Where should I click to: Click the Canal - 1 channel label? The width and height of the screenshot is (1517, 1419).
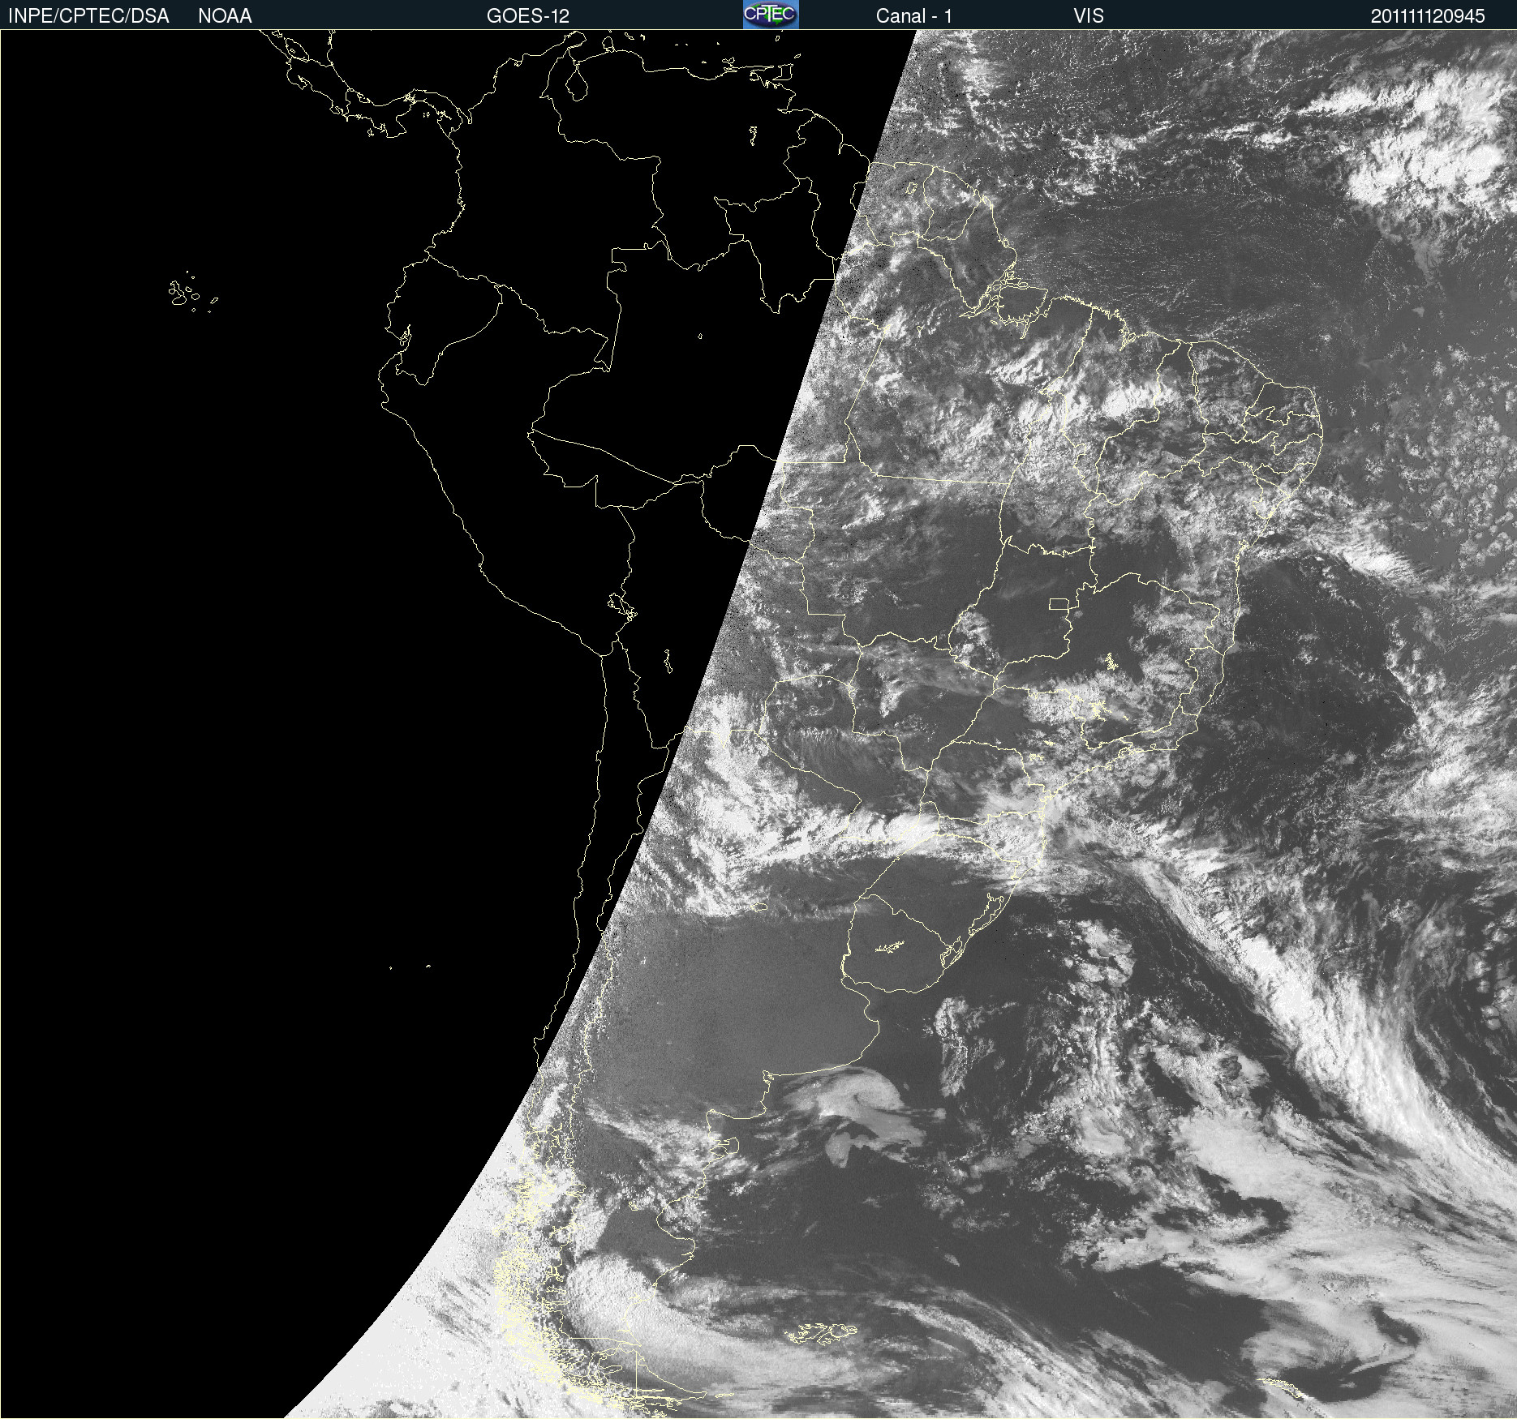coord(914,16)
